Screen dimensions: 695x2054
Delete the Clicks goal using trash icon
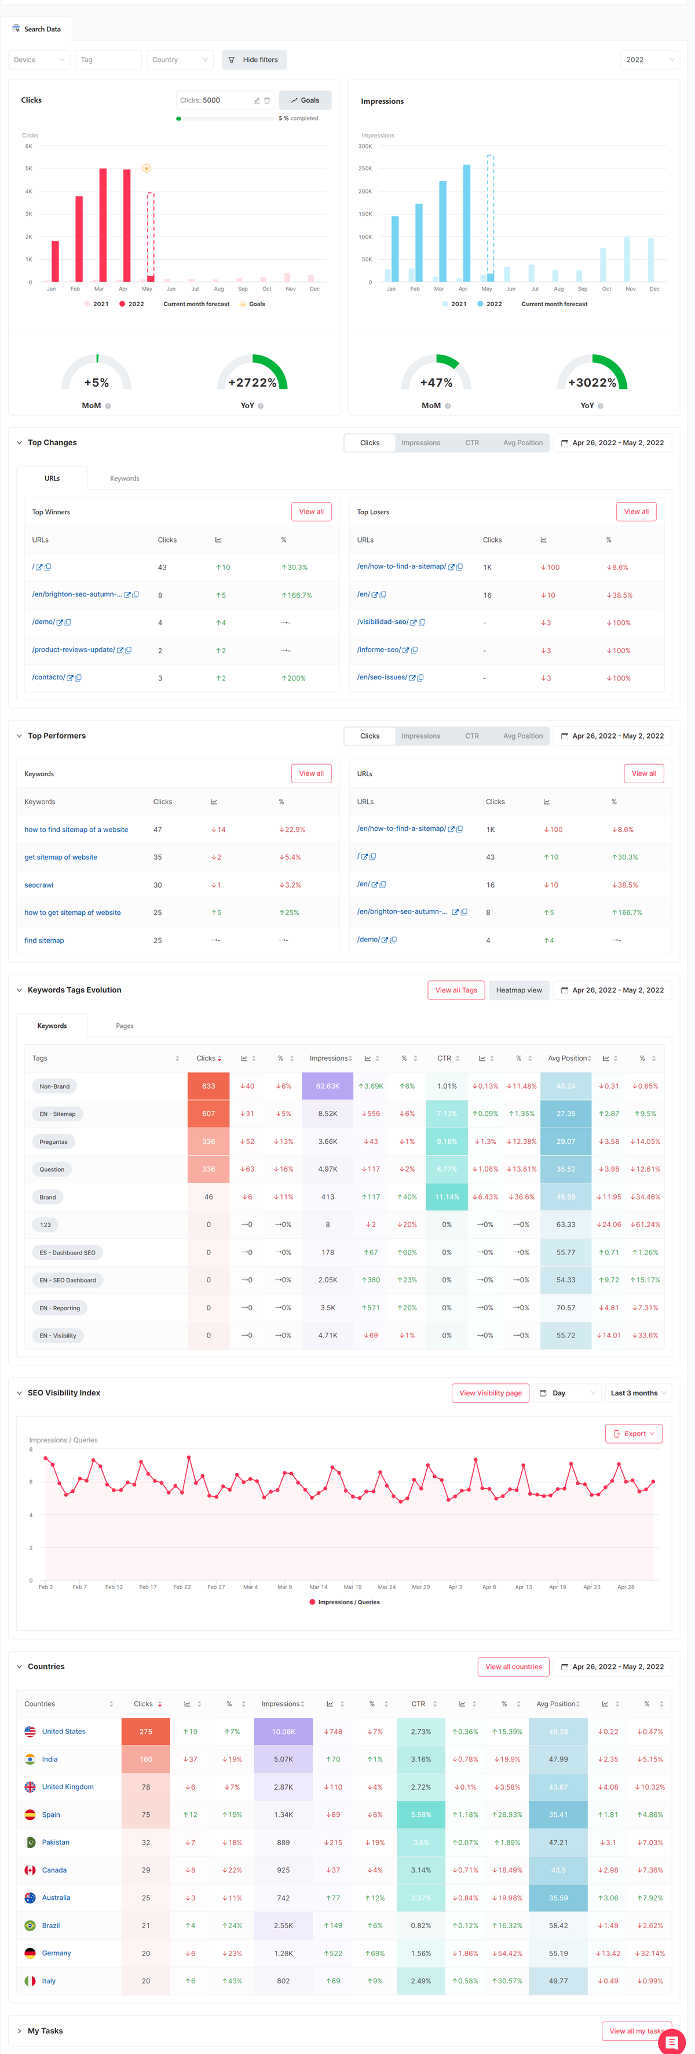(267, 100)
